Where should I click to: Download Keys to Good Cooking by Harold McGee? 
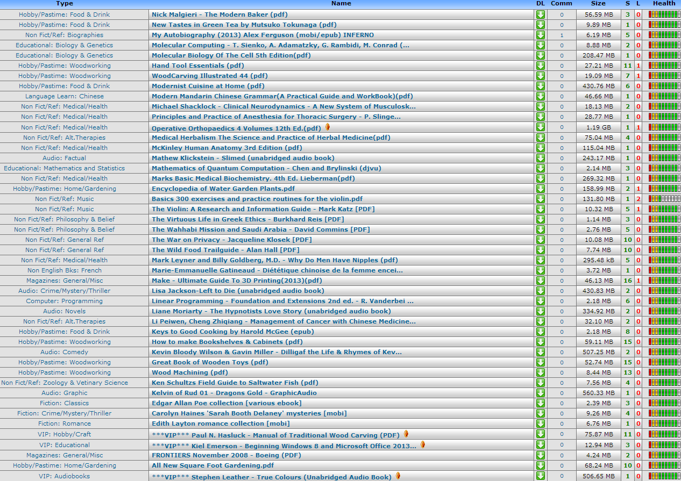540,332
